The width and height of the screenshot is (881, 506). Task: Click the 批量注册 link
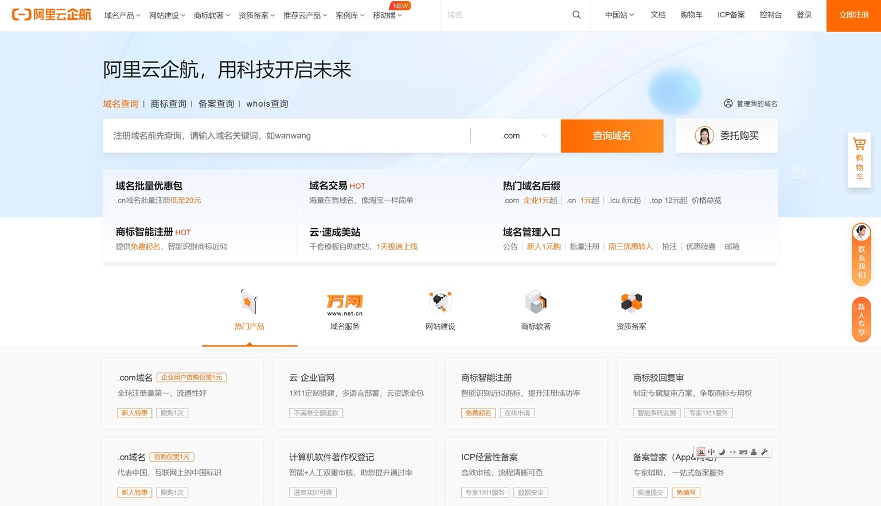[x=584, y=247]
